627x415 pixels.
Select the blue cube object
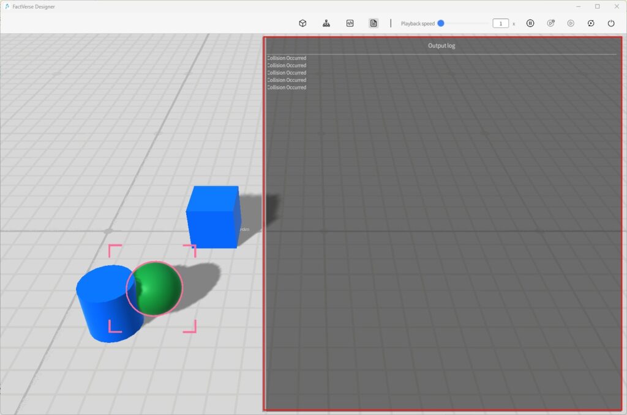212,216
